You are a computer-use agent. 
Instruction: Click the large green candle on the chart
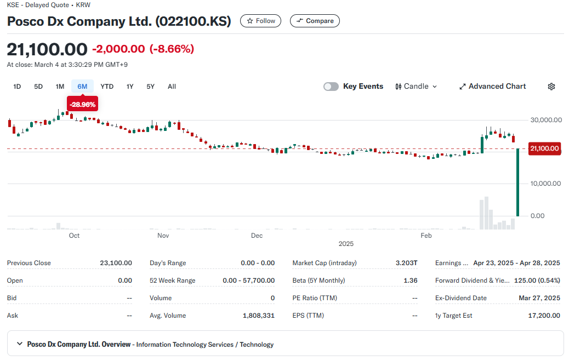pyautogui.click(x=517, y=182)
